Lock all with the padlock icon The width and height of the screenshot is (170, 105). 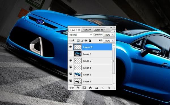click(90, 41)
